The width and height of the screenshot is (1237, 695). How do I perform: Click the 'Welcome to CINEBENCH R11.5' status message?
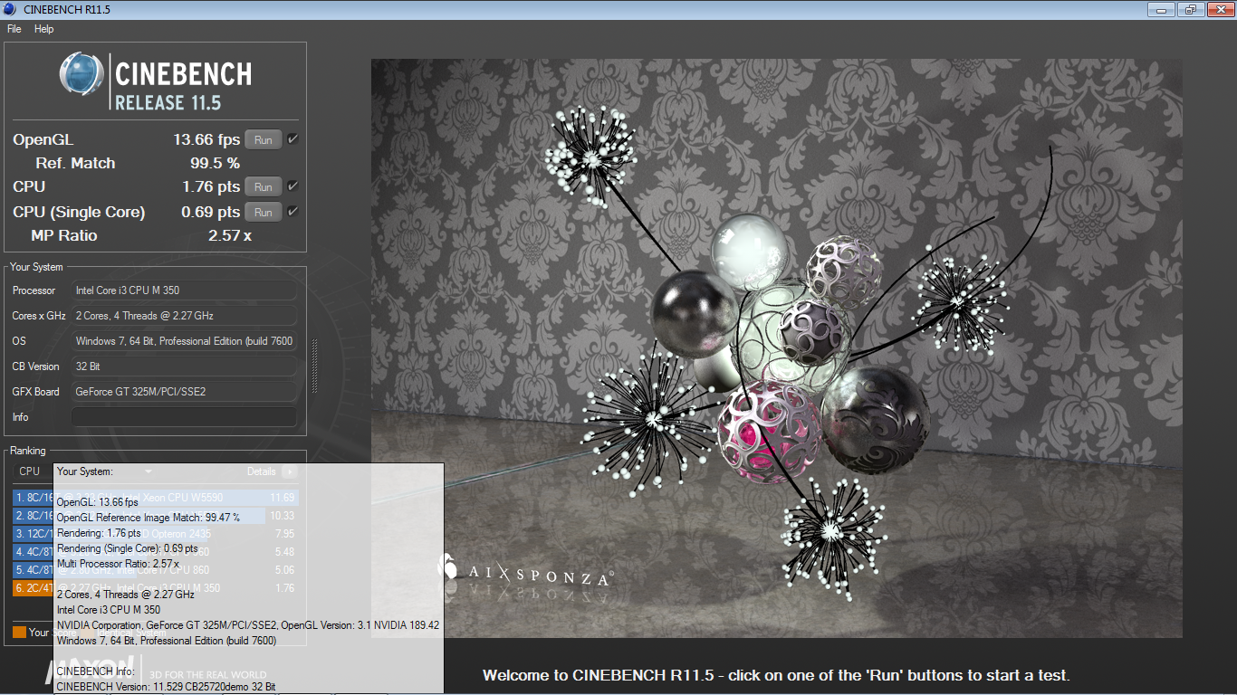coord(776,675)
